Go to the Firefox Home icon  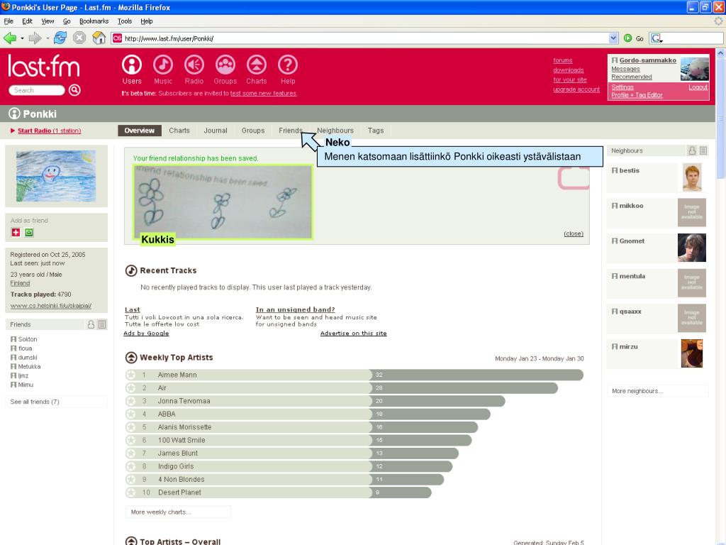(99, 38)
